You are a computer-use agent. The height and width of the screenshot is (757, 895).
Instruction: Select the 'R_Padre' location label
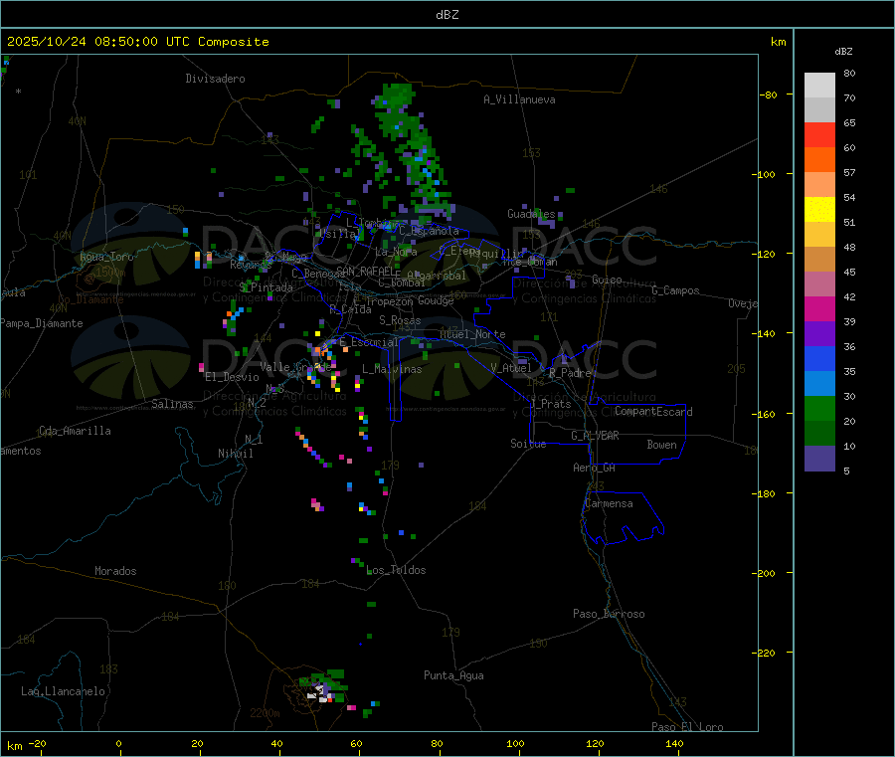click(x=570, y=373)
